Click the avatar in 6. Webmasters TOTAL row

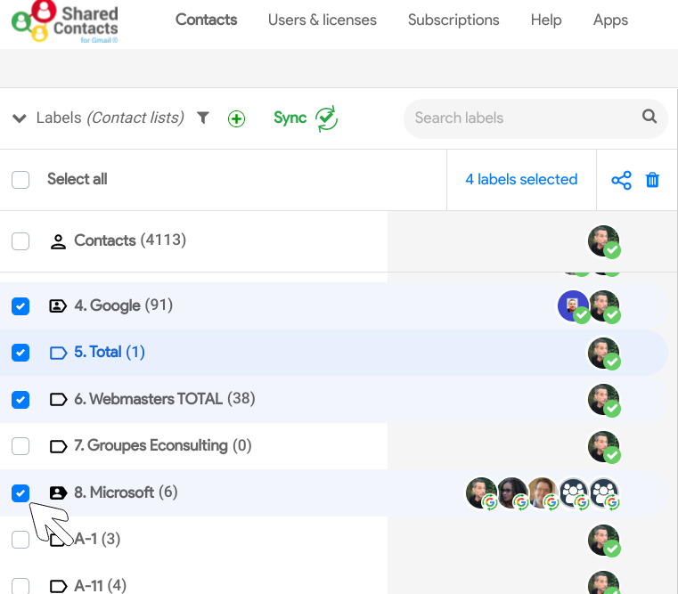(604, 400)
